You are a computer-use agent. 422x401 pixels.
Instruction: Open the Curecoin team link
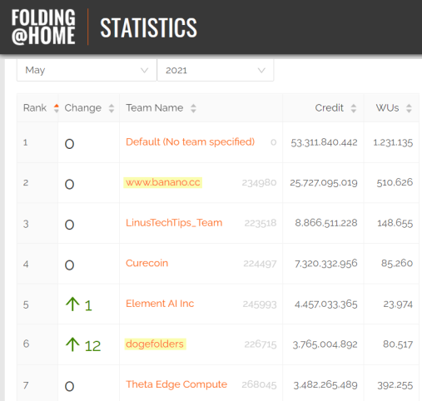(x=146, y=263)
